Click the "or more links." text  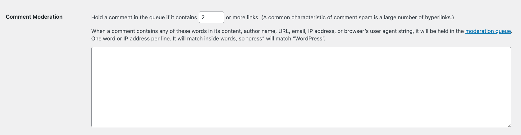click(242, 17)
